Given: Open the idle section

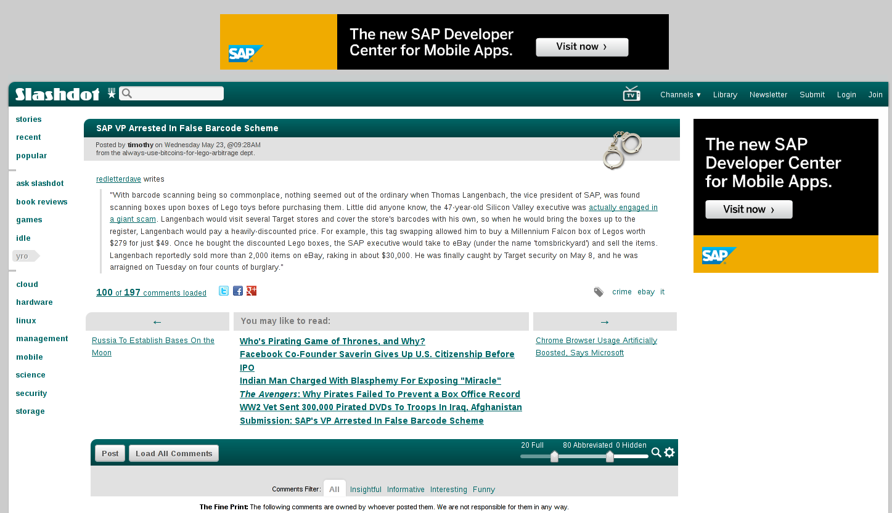Looking at the screenshot, I should (x=23, y=238).
